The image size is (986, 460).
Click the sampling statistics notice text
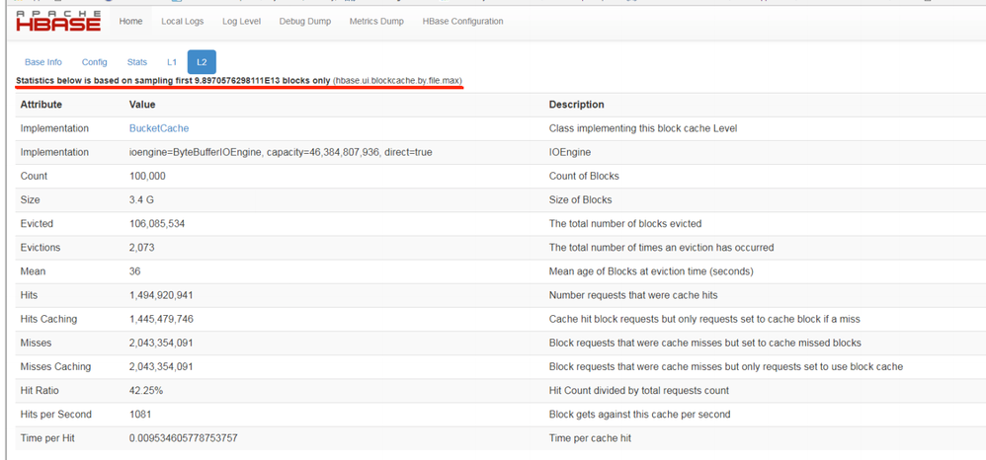click(x=239, y=81)
